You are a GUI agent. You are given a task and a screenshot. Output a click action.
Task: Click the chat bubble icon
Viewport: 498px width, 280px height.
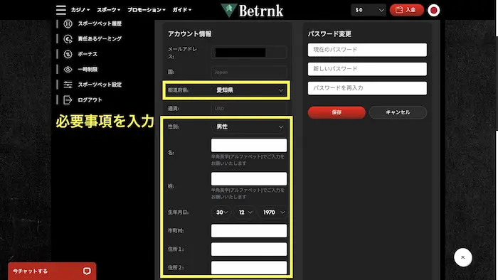pos(87,271)
